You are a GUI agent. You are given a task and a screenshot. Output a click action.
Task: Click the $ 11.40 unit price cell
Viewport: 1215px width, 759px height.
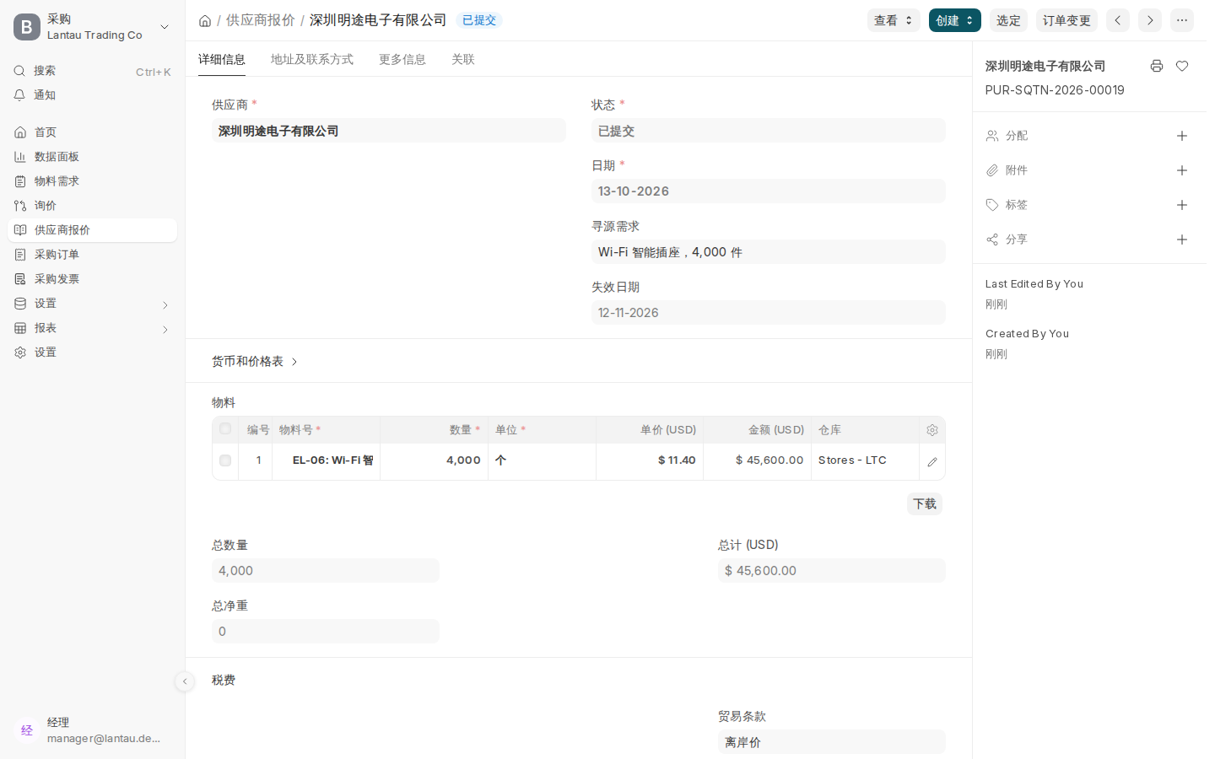point(650,460)
